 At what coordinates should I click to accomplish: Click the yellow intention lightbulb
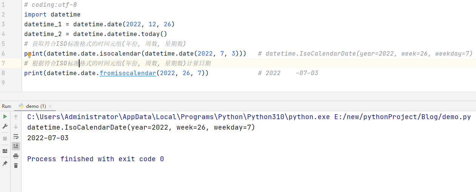[29, 55]
